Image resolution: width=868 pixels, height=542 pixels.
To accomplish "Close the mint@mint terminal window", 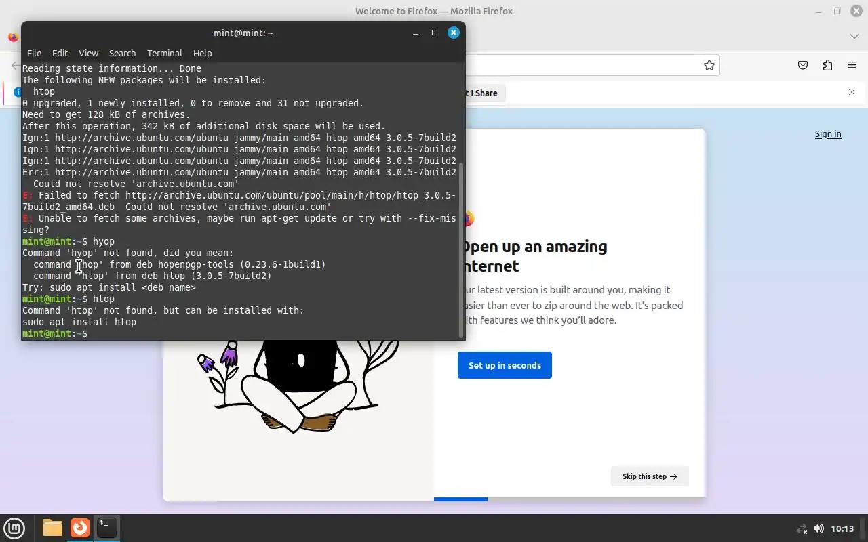I will point(454,32).
